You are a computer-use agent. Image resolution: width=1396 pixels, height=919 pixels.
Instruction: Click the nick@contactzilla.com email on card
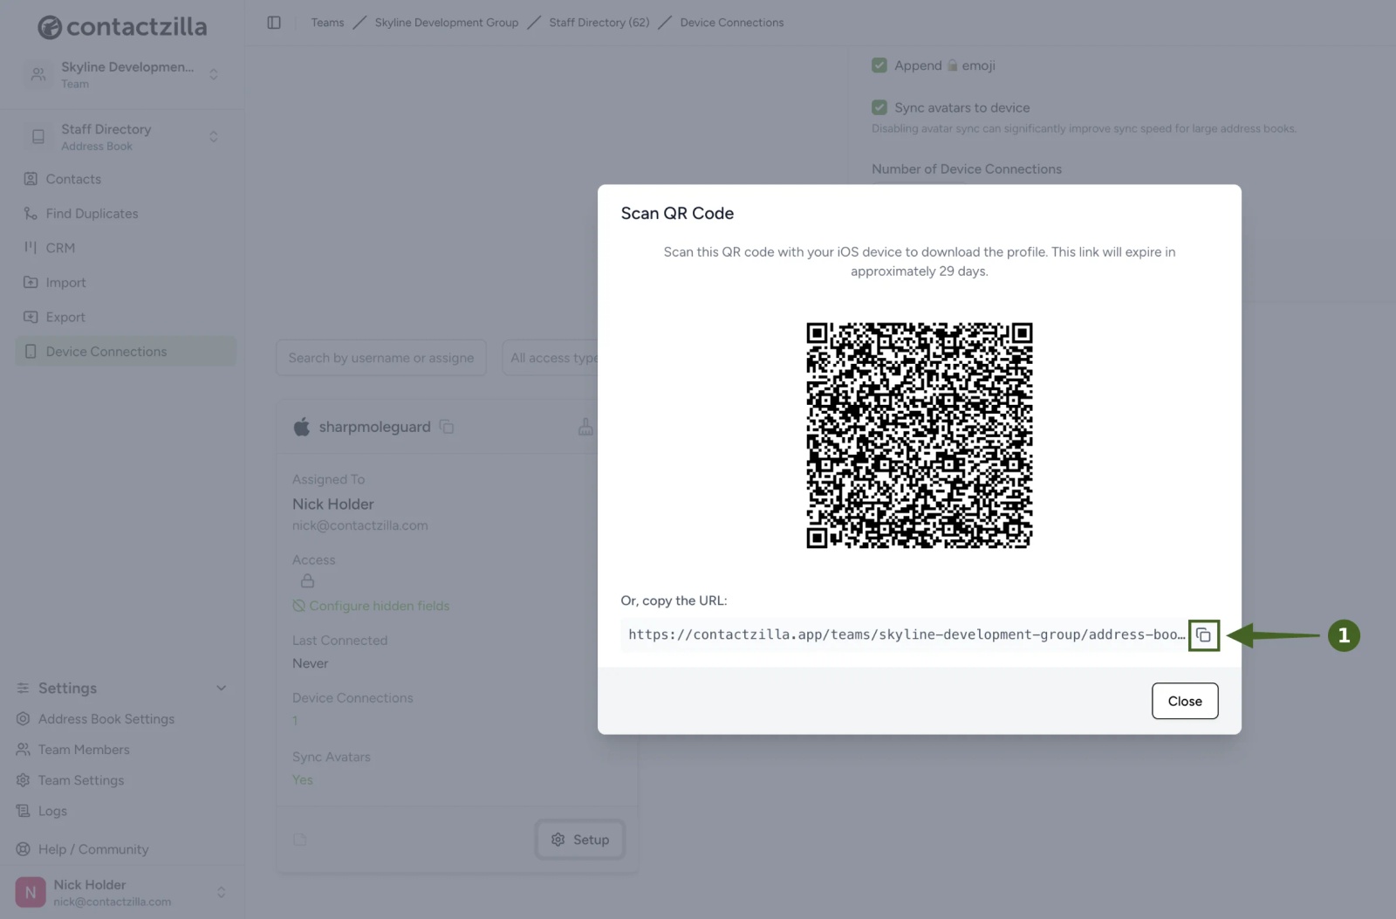[360, 525]
